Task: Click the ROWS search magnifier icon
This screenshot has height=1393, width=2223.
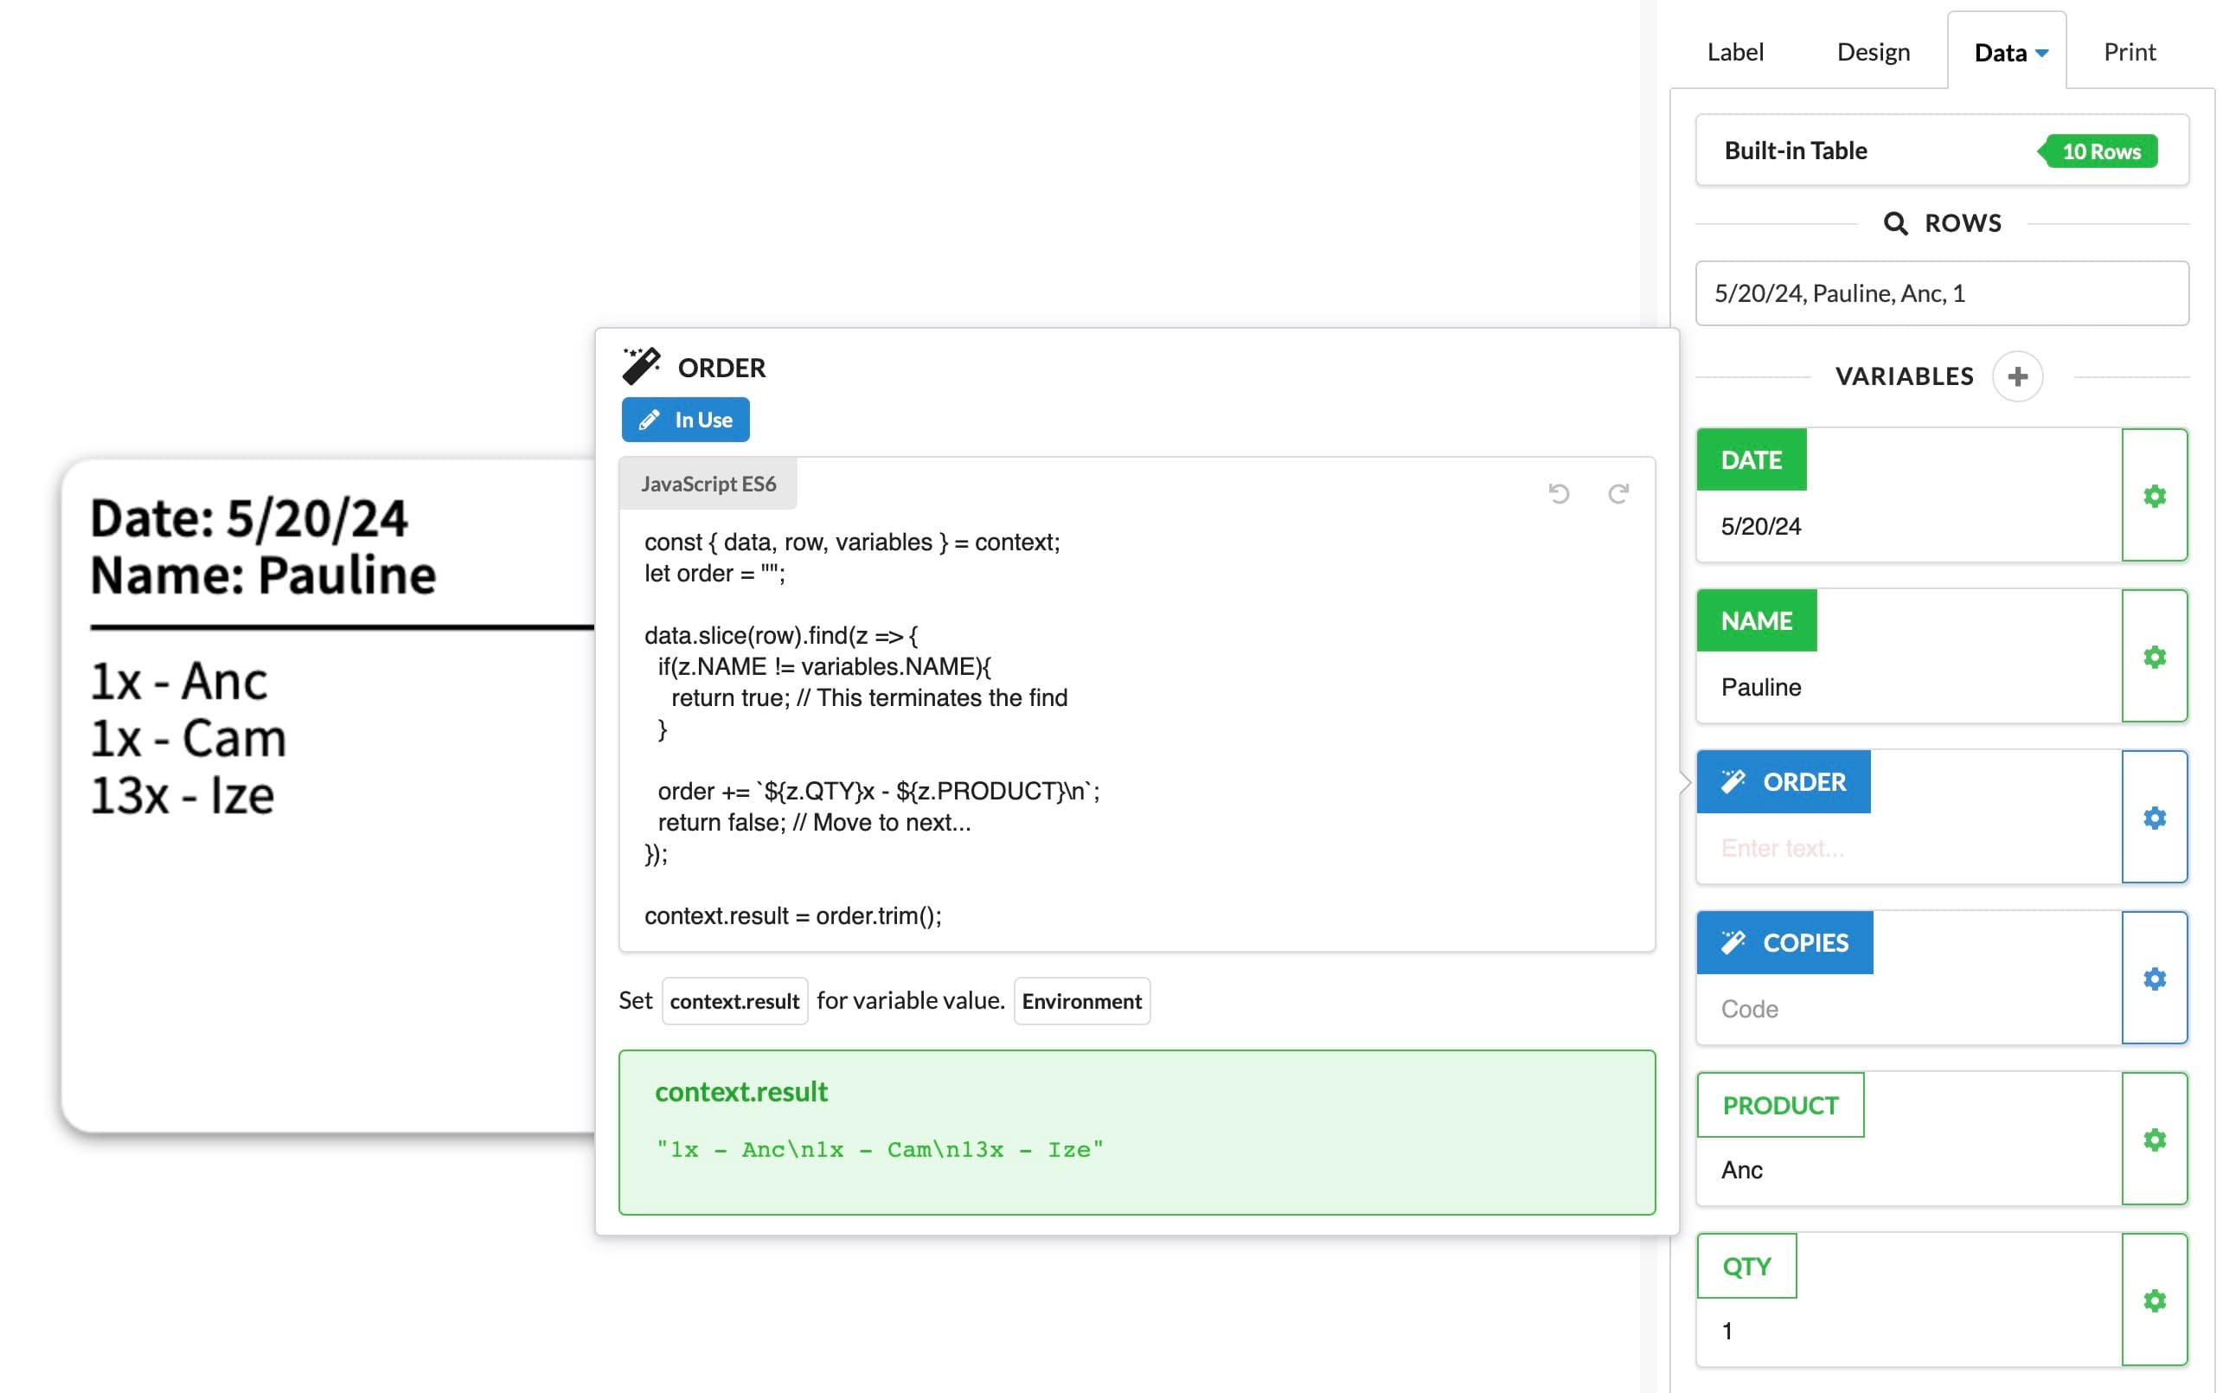Action: (x=1894, y=223)
